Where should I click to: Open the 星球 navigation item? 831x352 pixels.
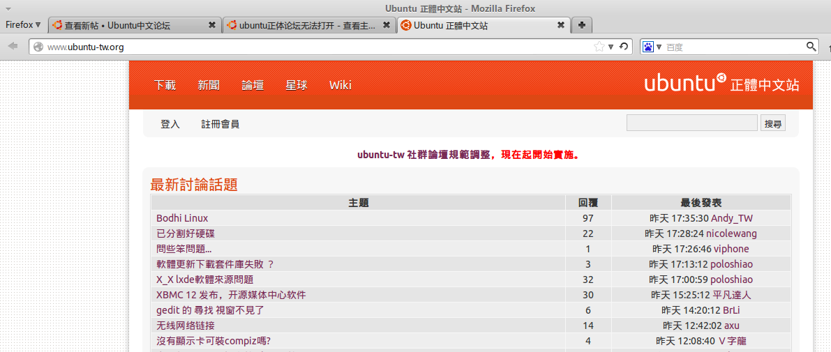coord(297,85)
